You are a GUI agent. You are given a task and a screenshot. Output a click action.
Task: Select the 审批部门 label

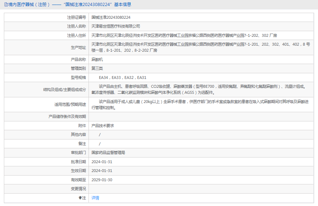point(78,153)
